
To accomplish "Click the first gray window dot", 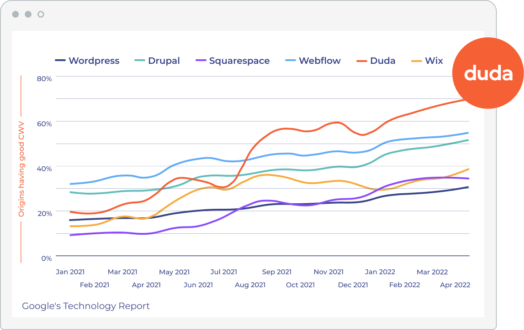I will [x=16, y=14].
